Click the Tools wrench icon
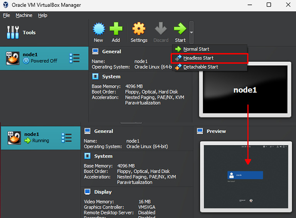 click(13, 32)
